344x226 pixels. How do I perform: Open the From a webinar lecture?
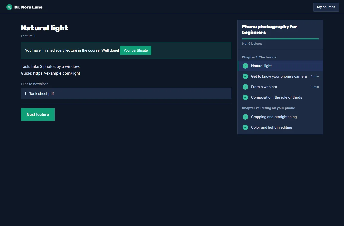[x=280, y=87]
